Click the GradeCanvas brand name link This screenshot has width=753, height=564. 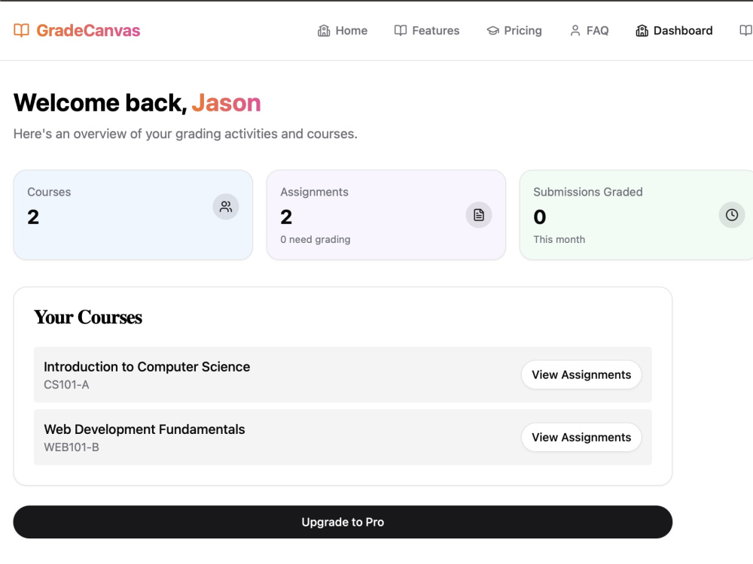(x=88, y=30)
